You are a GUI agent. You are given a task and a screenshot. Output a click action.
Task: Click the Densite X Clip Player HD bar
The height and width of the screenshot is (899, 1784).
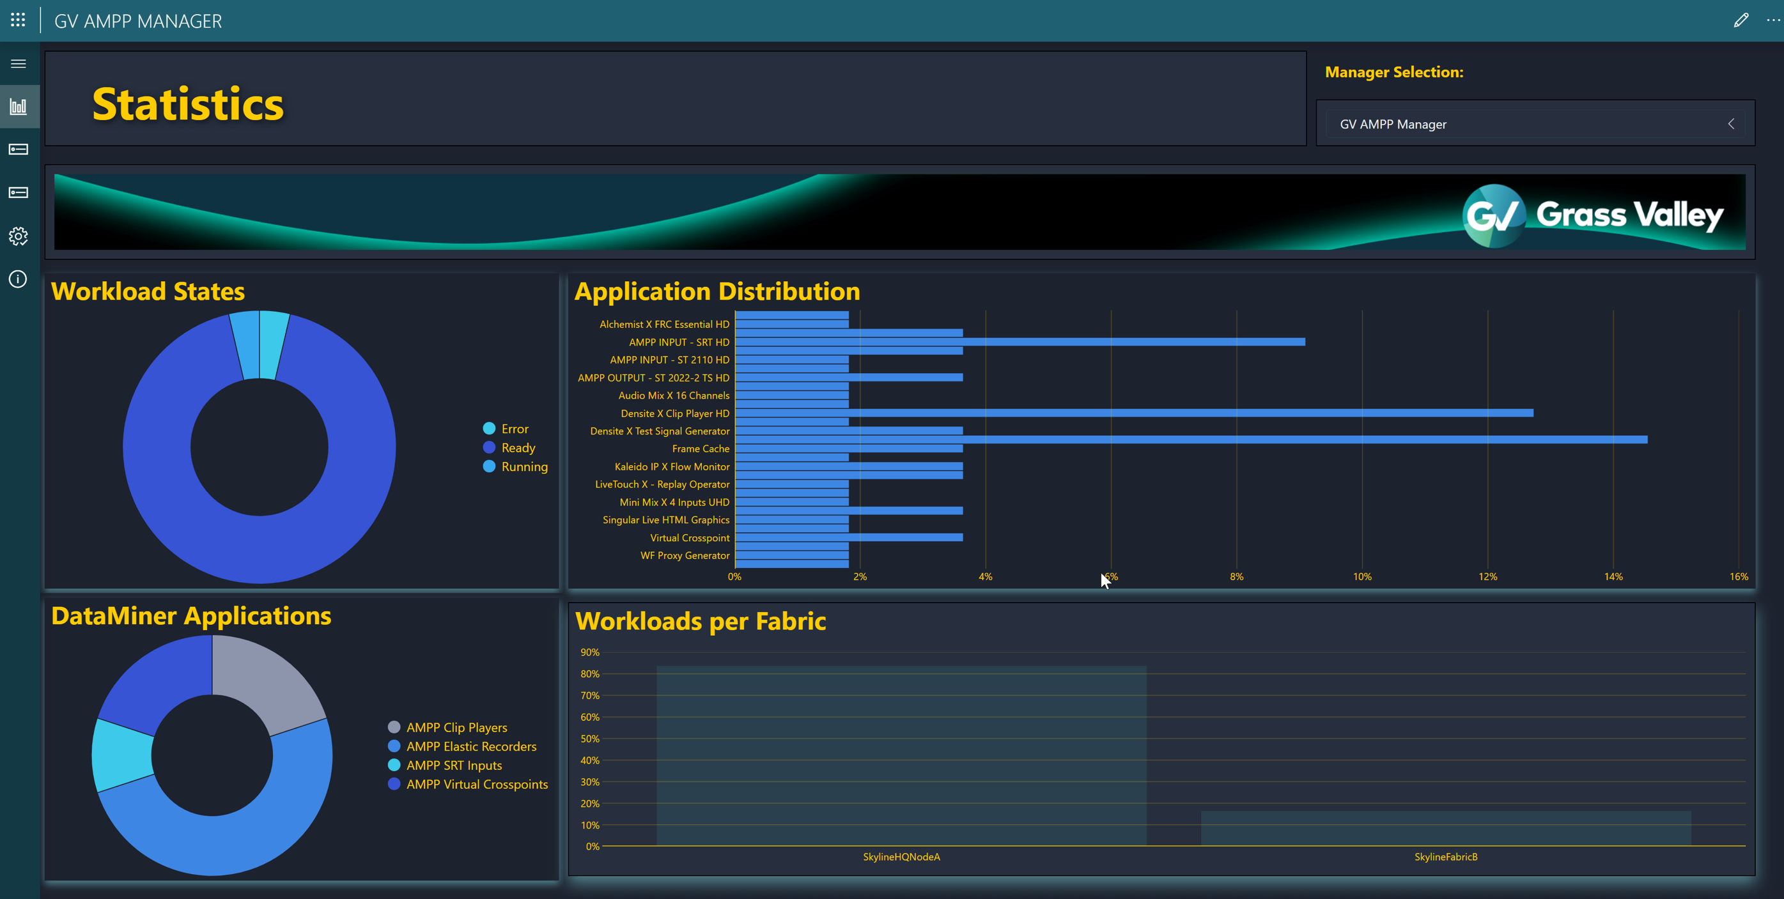(1135, 413)
